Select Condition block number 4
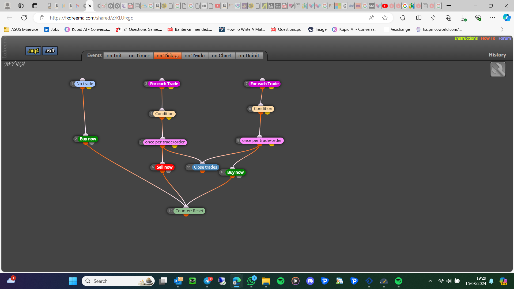Screen dimensions: 514x289 pos(164,114)
